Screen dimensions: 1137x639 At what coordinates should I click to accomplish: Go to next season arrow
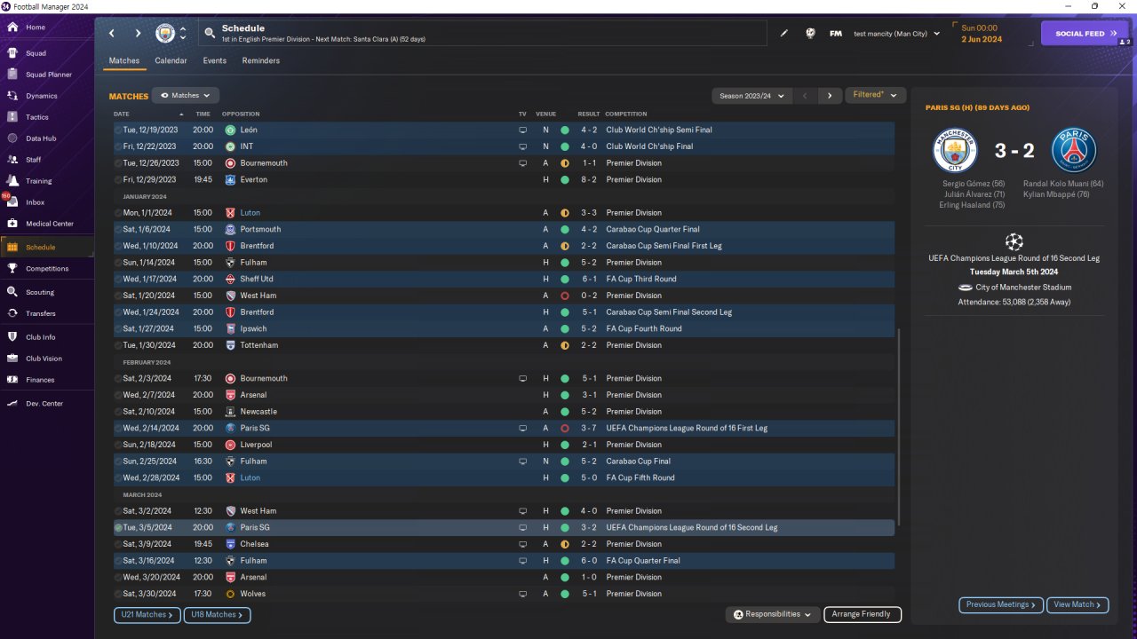830,96
